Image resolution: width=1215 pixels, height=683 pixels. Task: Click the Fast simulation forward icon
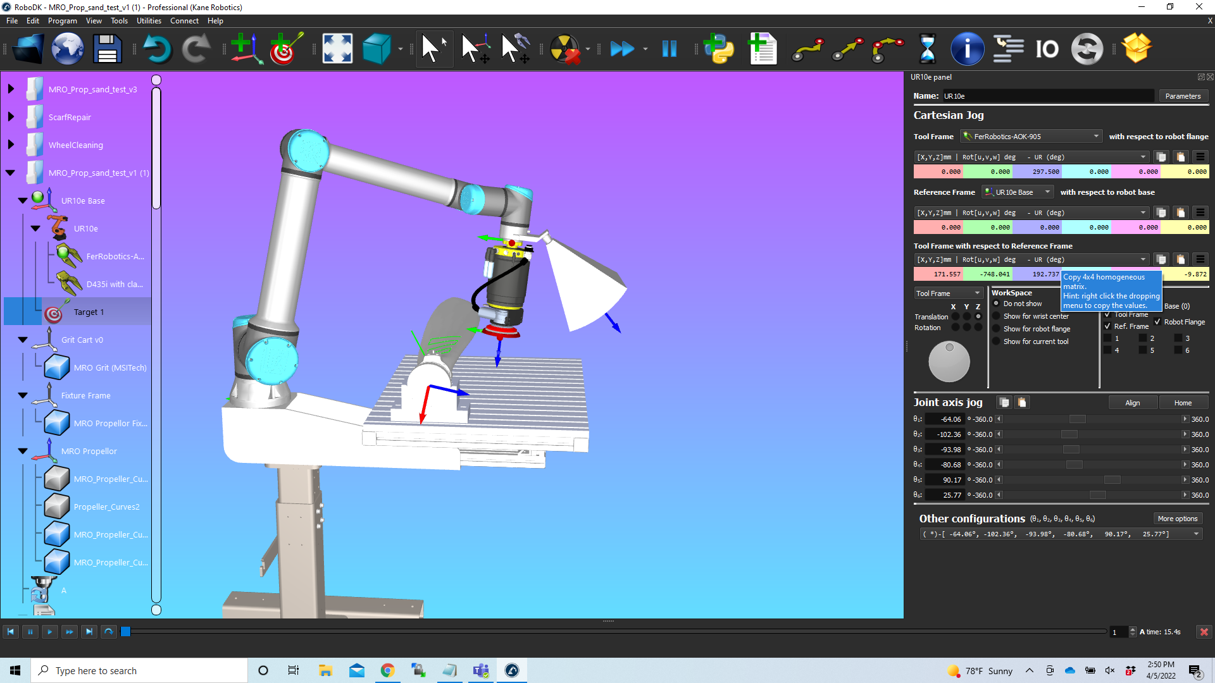coord(622,49)
